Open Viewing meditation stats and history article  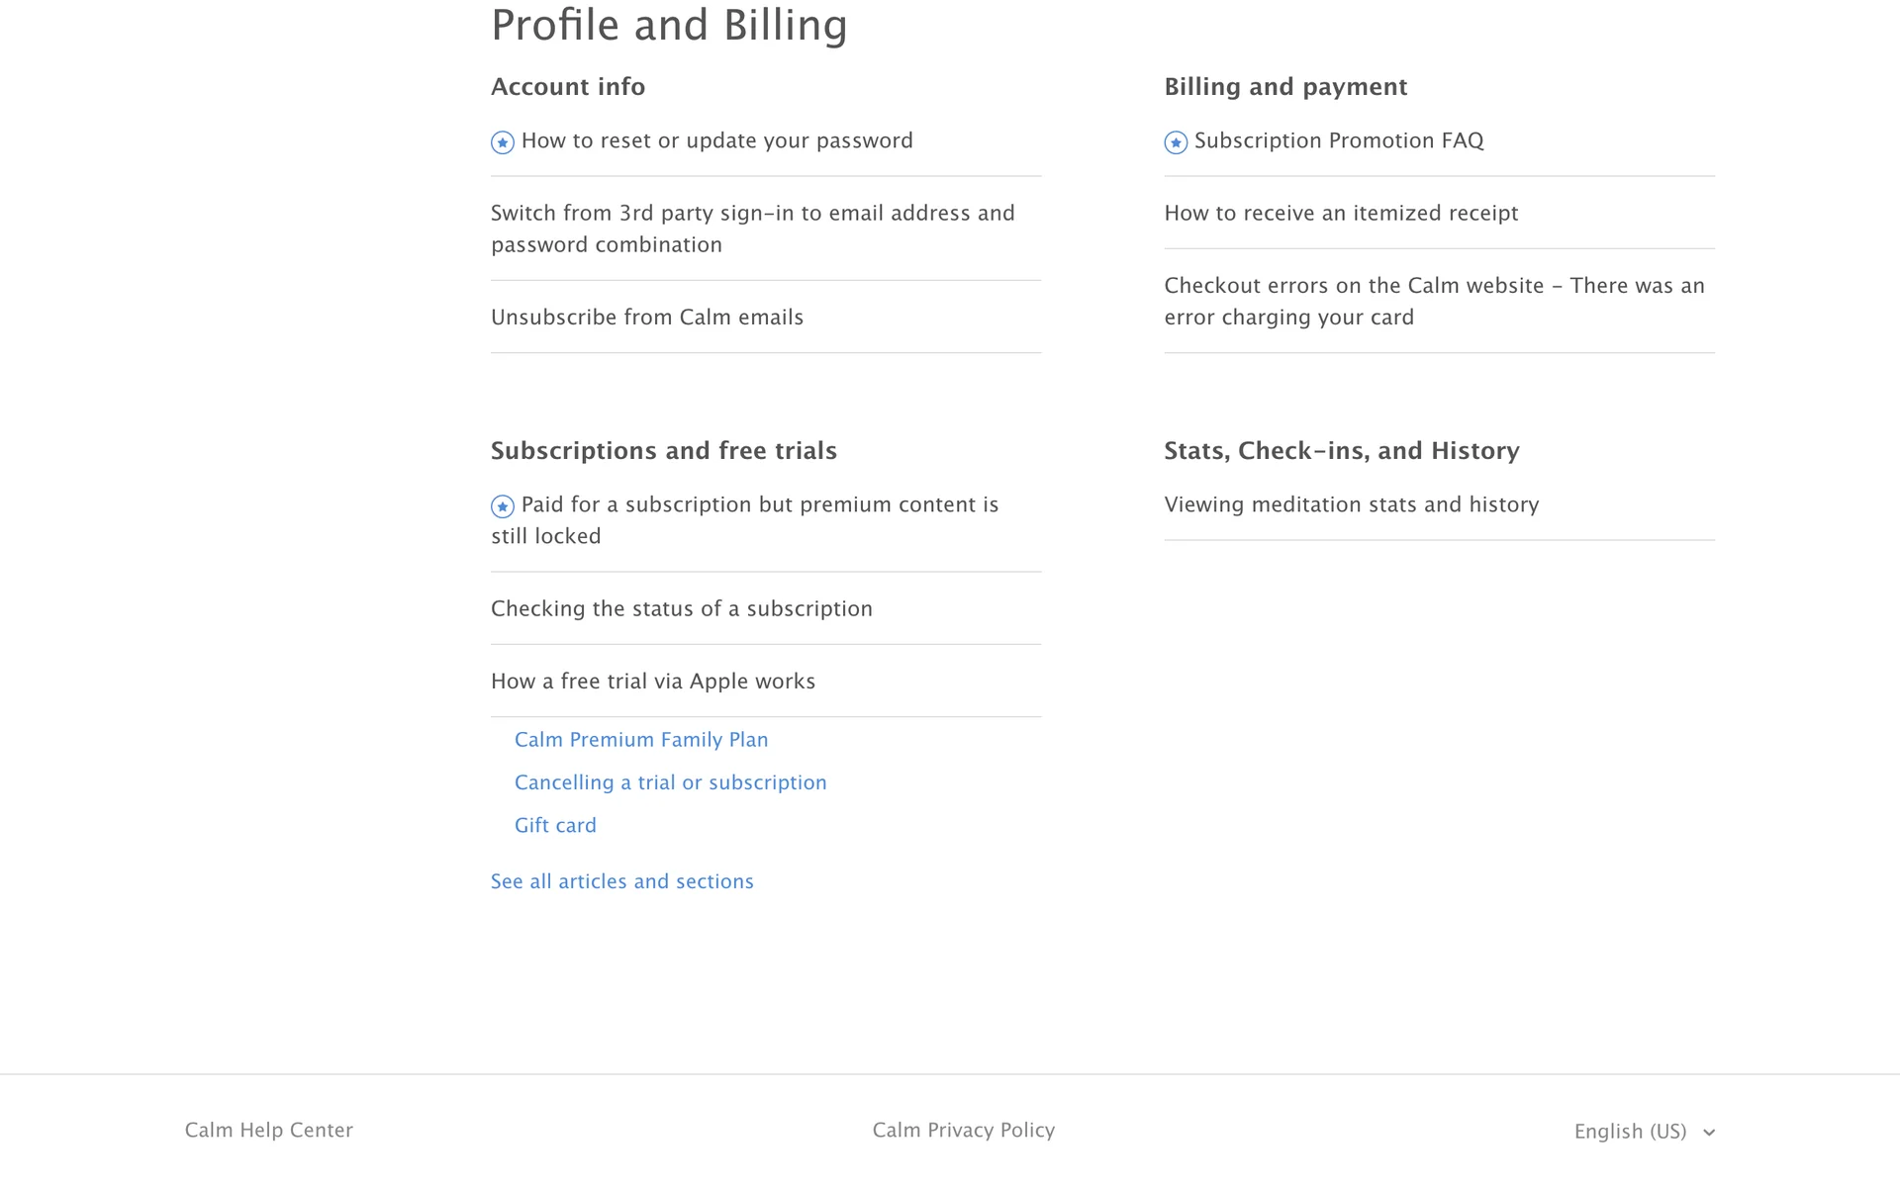[x=1351, y=505]
